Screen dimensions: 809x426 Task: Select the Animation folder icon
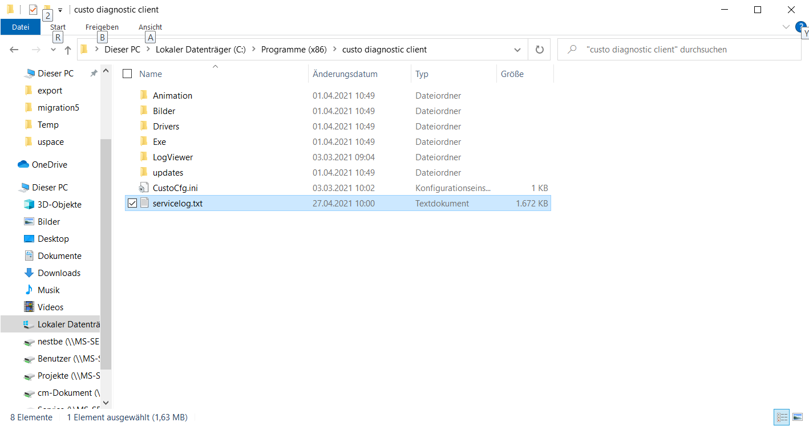pyautogui.click(x=144, y=95)
